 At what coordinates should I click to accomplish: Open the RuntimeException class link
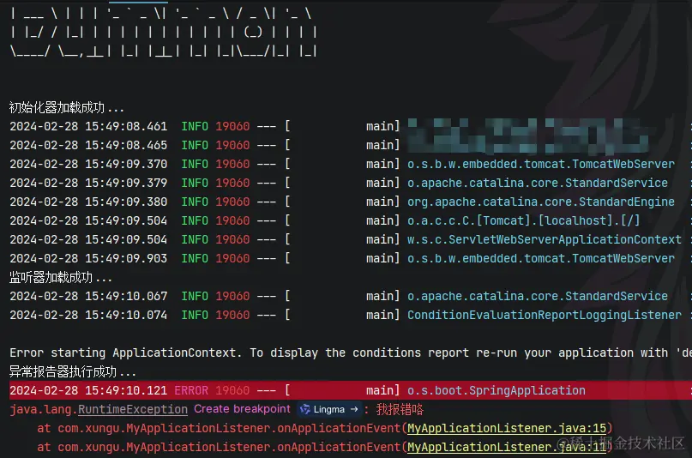coord(133,409)
